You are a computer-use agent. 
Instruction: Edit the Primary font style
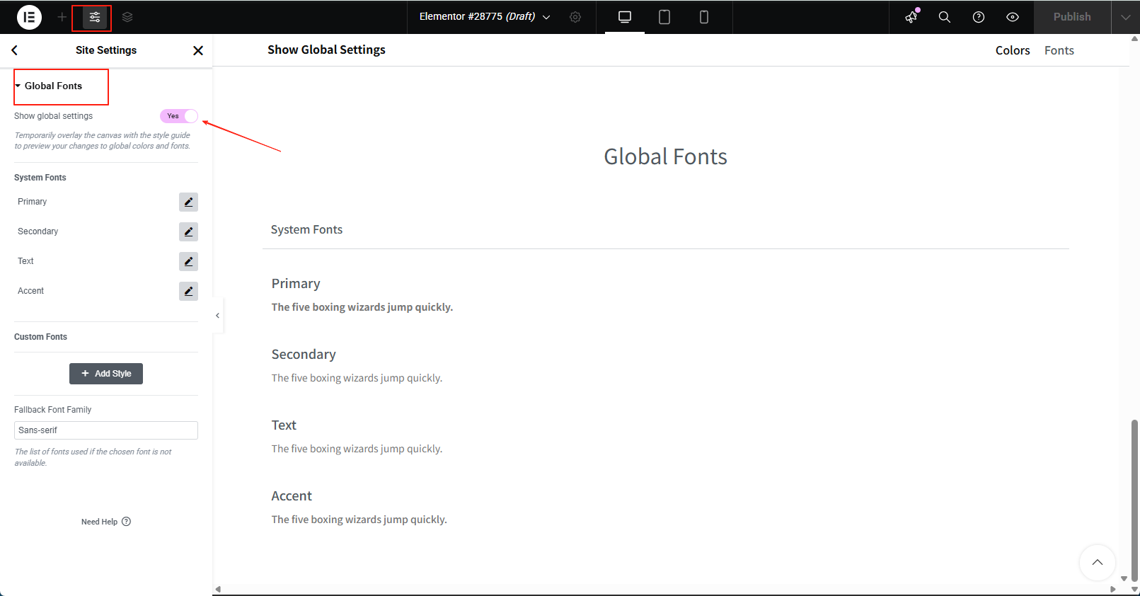click(x=188, y=202)
